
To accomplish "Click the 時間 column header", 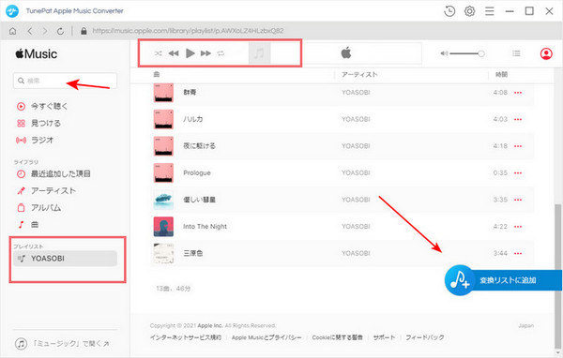I will click(502, 75).
